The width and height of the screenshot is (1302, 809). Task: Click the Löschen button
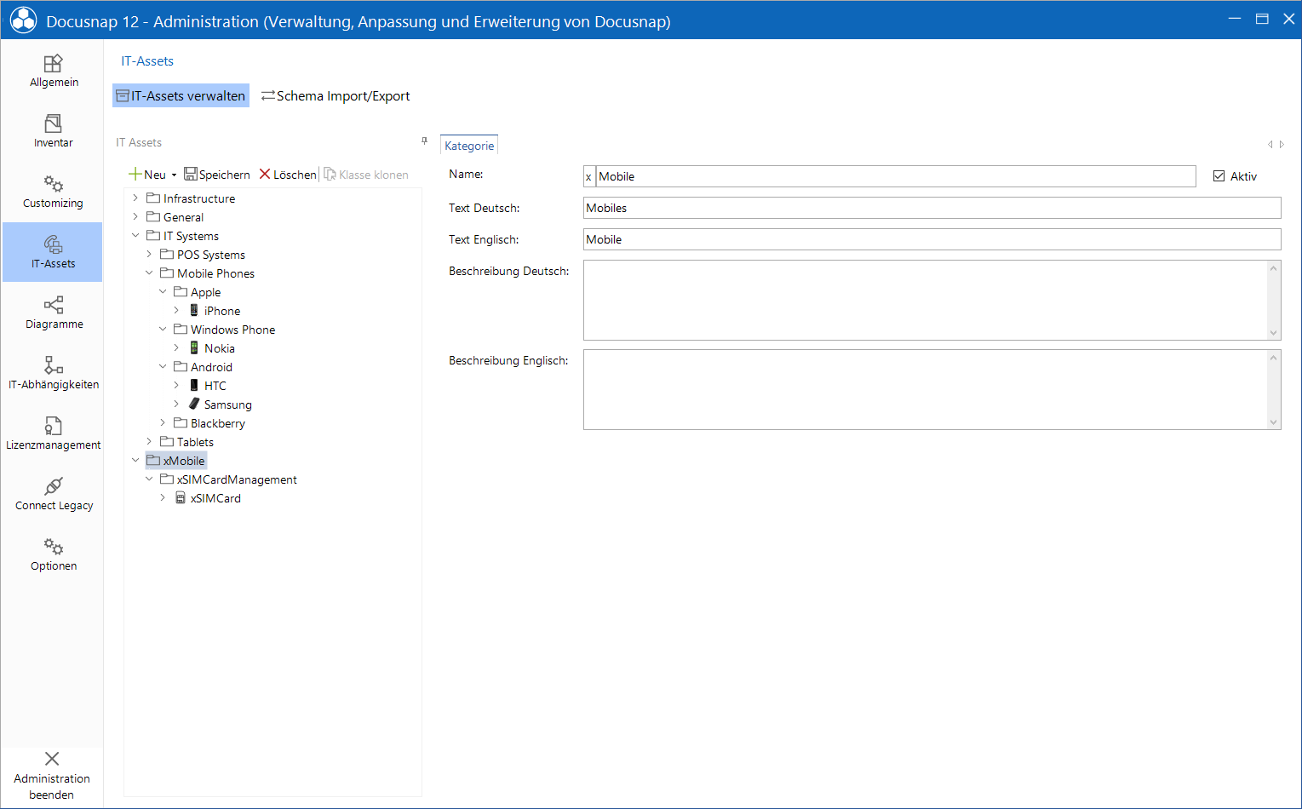pyautogui.click(x=288, y=175)
